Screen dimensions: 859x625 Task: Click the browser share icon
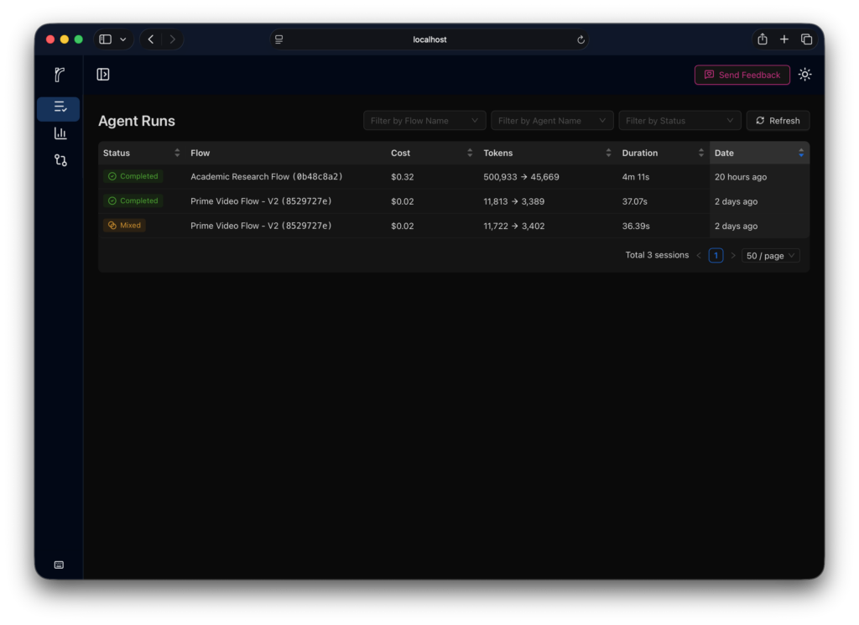coord(762,39)
